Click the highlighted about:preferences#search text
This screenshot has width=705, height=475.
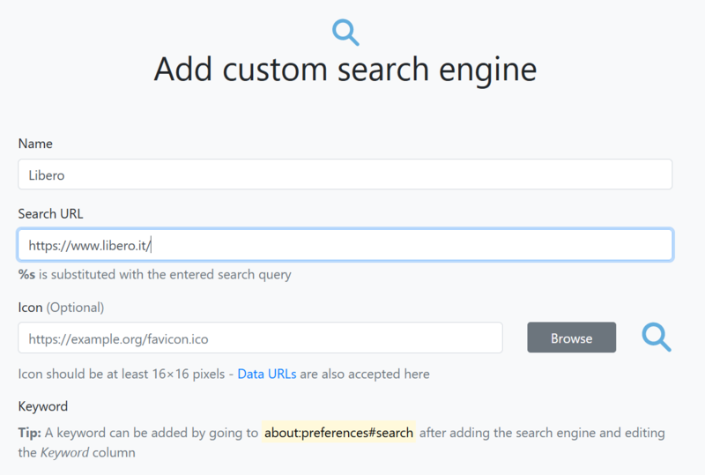[x=338, y=433]
